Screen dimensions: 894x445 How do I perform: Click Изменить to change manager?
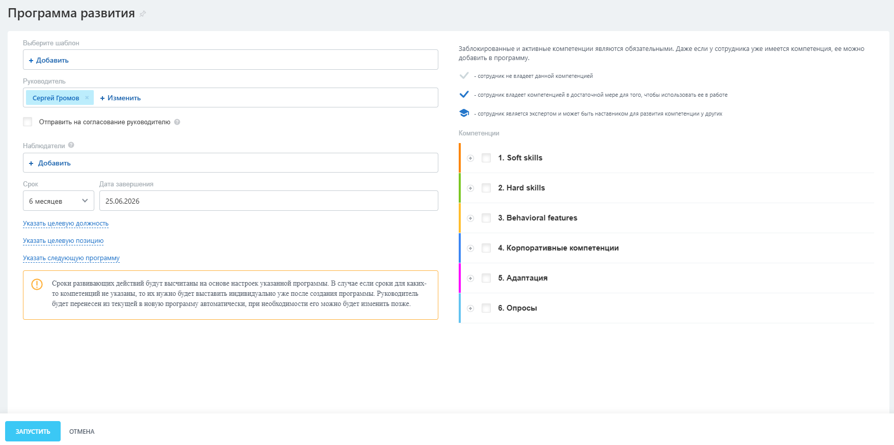[x=120, y=98]
